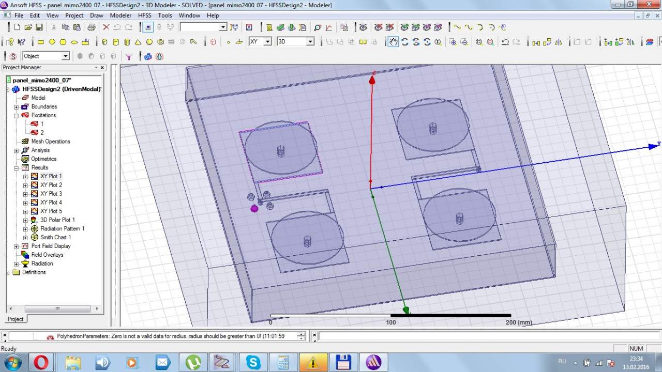Click the Open file folder icon
The image size is (662, 372).
[28, 27]
